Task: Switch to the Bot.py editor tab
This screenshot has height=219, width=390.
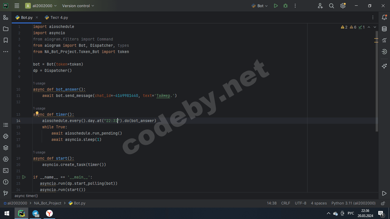Action: [x=27, y=17]
